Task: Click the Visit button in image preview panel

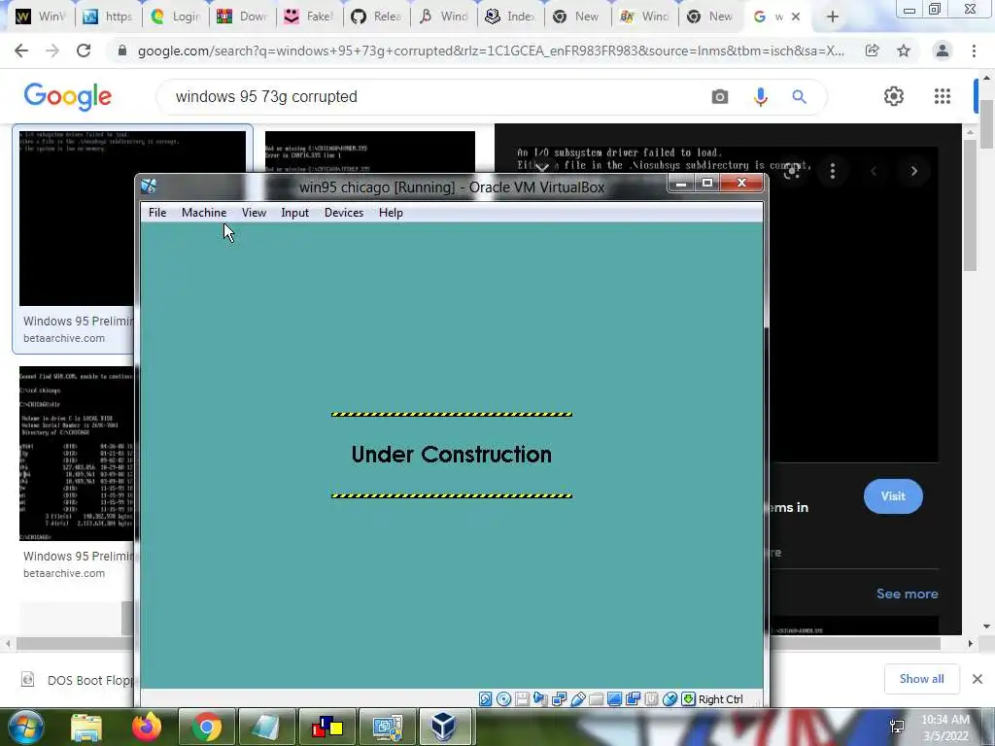Action: (x=893, y=496)
